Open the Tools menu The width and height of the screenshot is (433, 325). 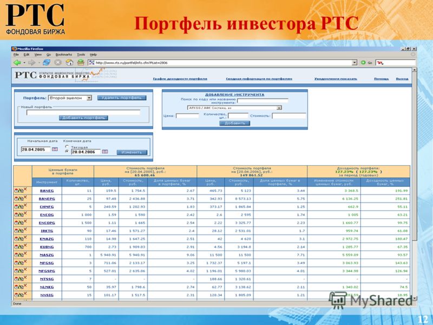click(81, 55)
